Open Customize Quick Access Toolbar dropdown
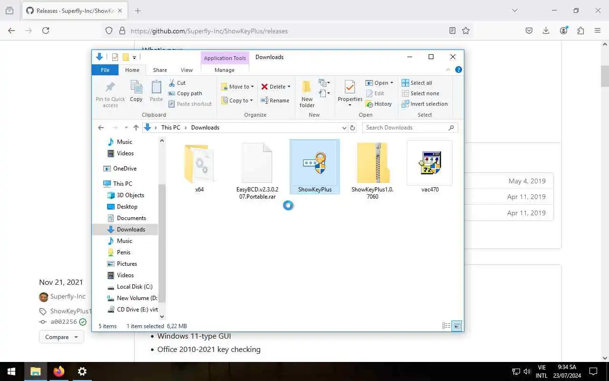Image resolution: width=609 pixels, height=381 pixels. [134, 57]
